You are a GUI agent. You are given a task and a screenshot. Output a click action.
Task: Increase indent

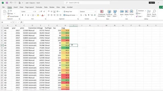point(60,15)
